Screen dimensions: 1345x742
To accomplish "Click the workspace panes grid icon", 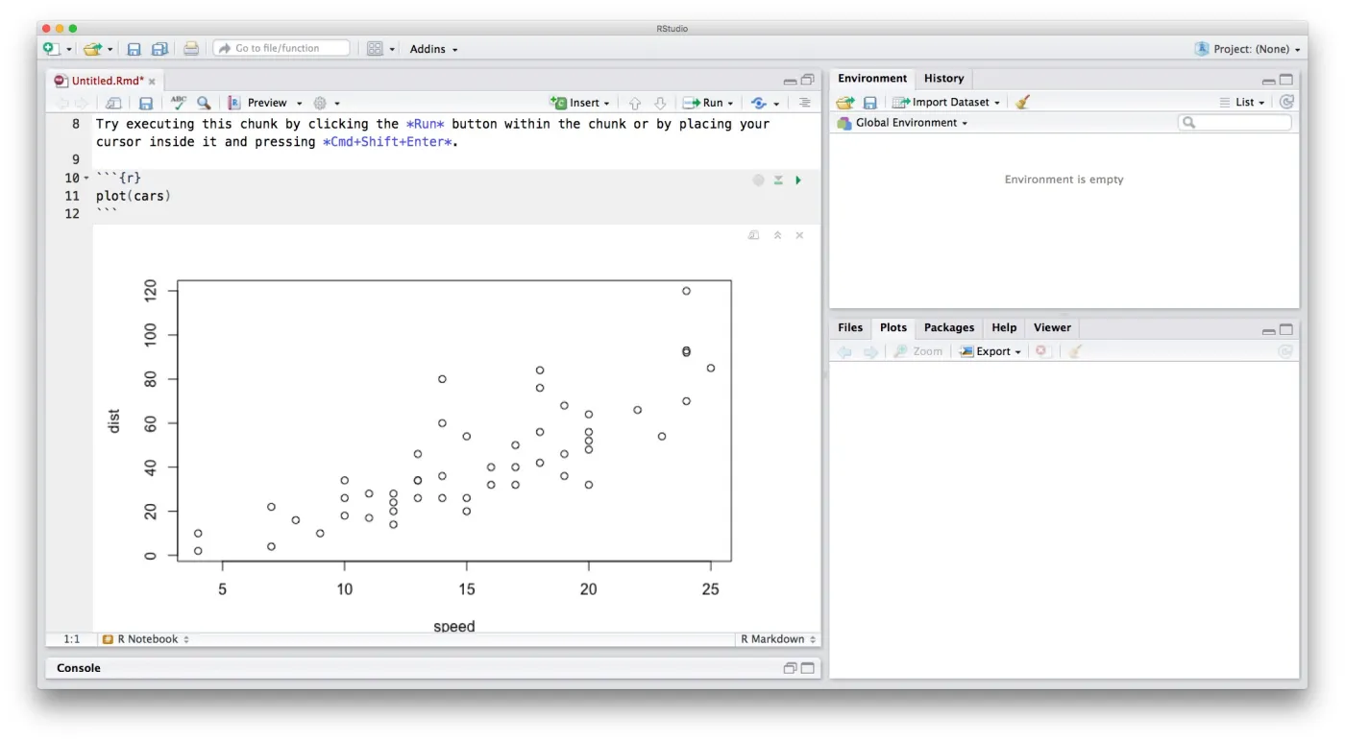I will 376,49.
